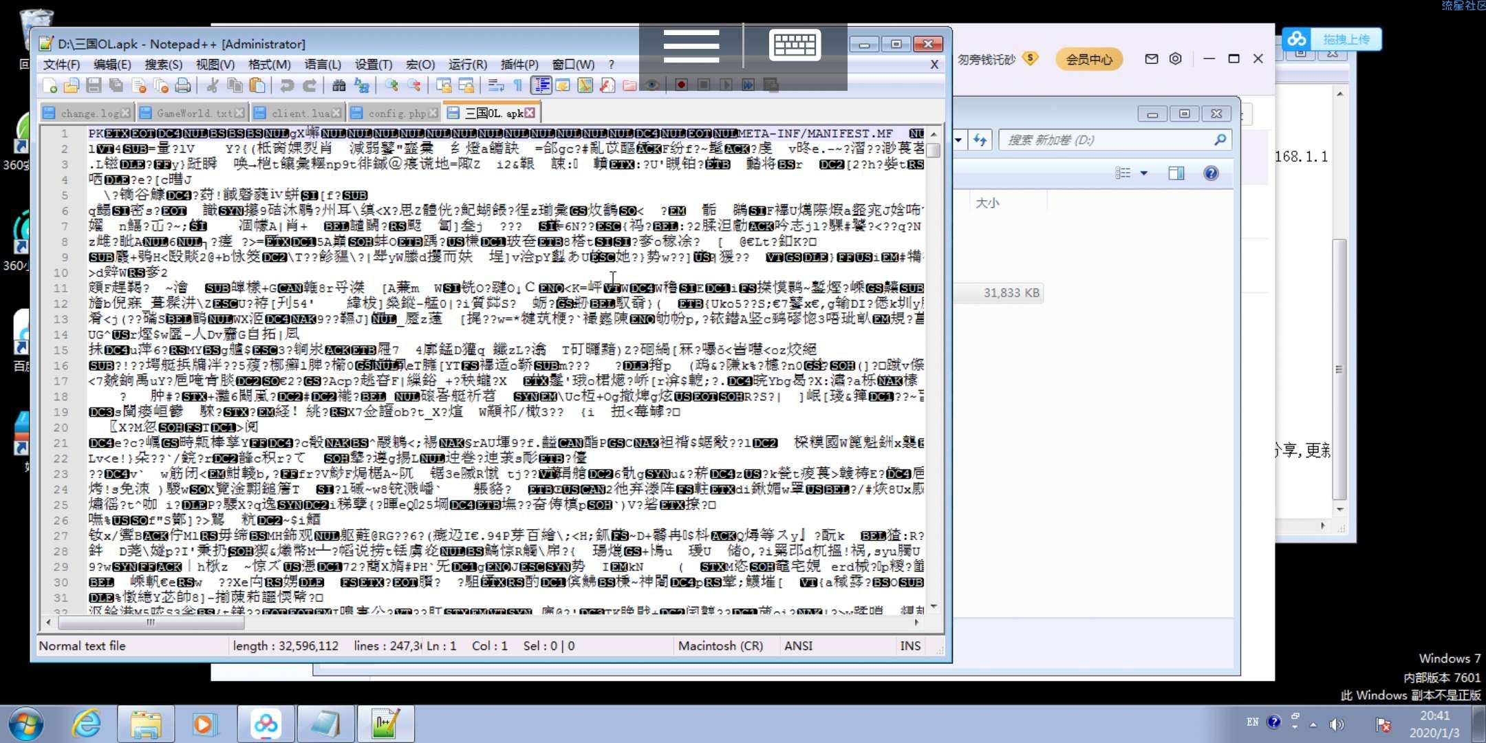Save the current file with the toolbar icon

(94, 85)
